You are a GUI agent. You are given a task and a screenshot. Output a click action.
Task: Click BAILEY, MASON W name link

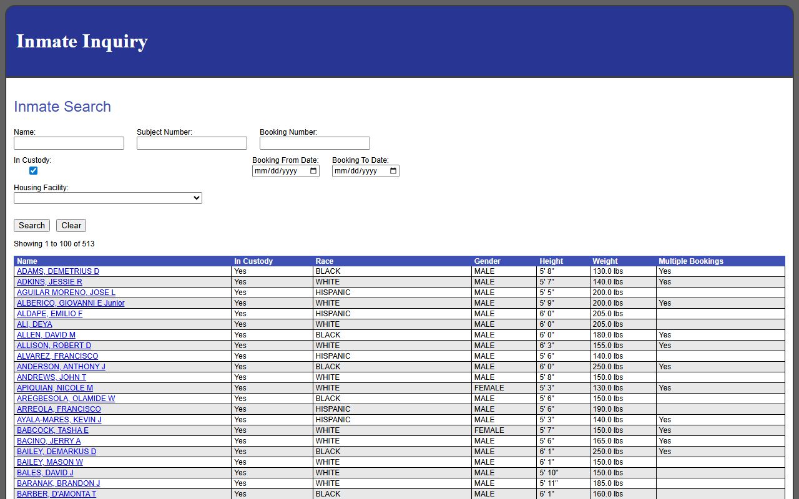tap(50, 462)
